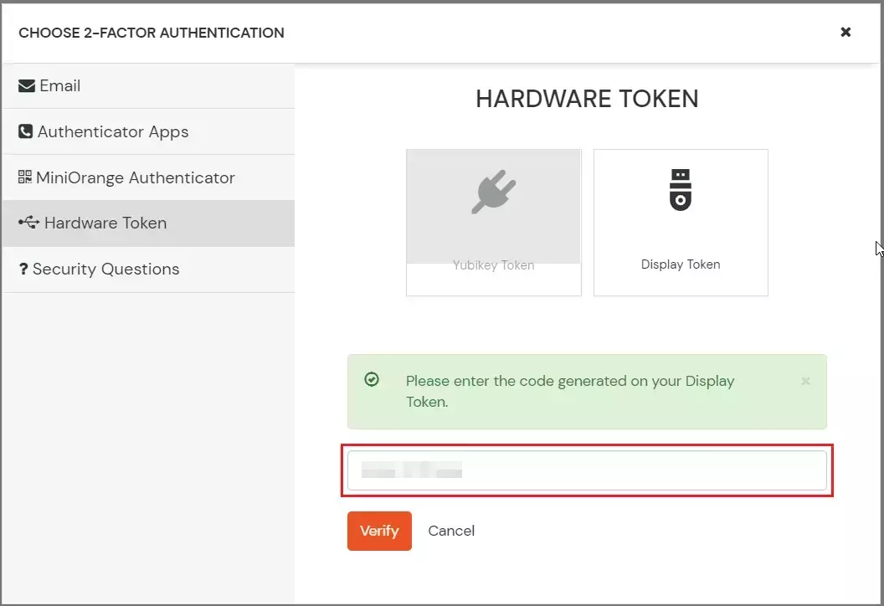The width and height of the screenshot is (884, 606).
Task: Select the Yubikey Token option
Action: coord(493,222)
